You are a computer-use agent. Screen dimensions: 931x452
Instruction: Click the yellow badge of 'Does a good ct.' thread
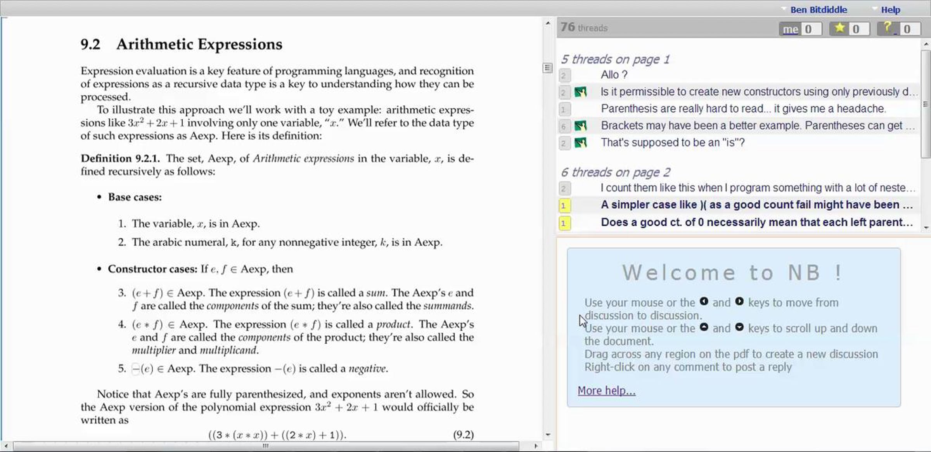[564, 223]
